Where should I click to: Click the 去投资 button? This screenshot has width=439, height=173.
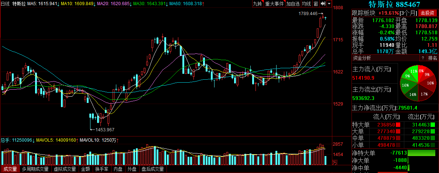(427, 13)
